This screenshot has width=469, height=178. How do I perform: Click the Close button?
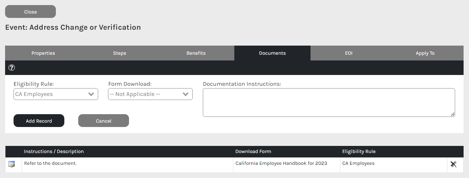coord(30,11)
